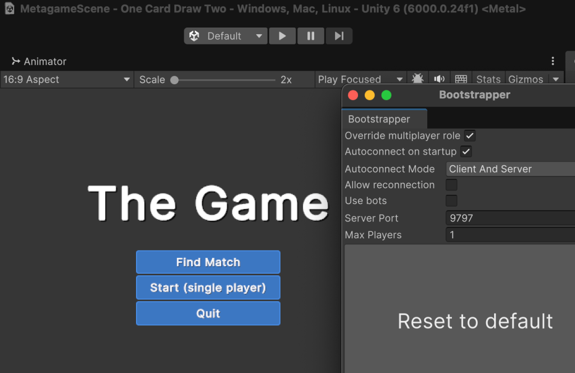Image resolution: width=575 pixels, height=373 pixels.
Task: Tick the Use bots checkbox
Action: tap(451, 201)
